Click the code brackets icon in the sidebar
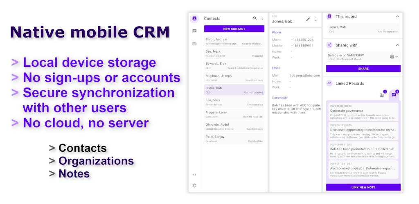Screen dimensions: 419x204 pos(194,175)
